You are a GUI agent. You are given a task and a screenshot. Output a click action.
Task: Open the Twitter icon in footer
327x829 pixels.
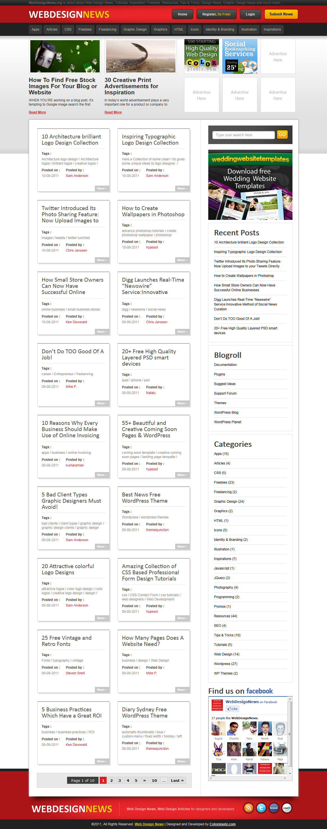[x=261, y=808]
